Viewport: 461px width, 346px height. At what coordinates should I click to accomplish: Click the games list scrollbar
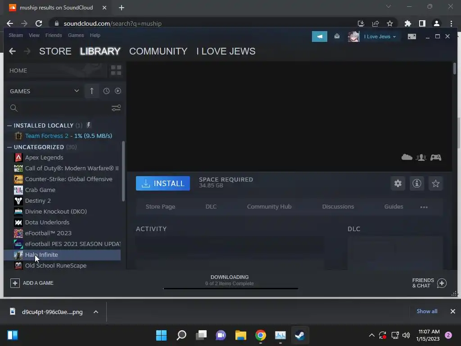(123, 171)
